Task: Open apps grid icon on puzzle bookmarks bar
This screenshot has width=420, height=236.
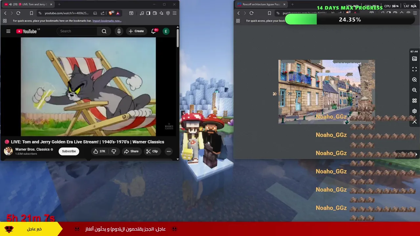Action: tap(238, 21)
